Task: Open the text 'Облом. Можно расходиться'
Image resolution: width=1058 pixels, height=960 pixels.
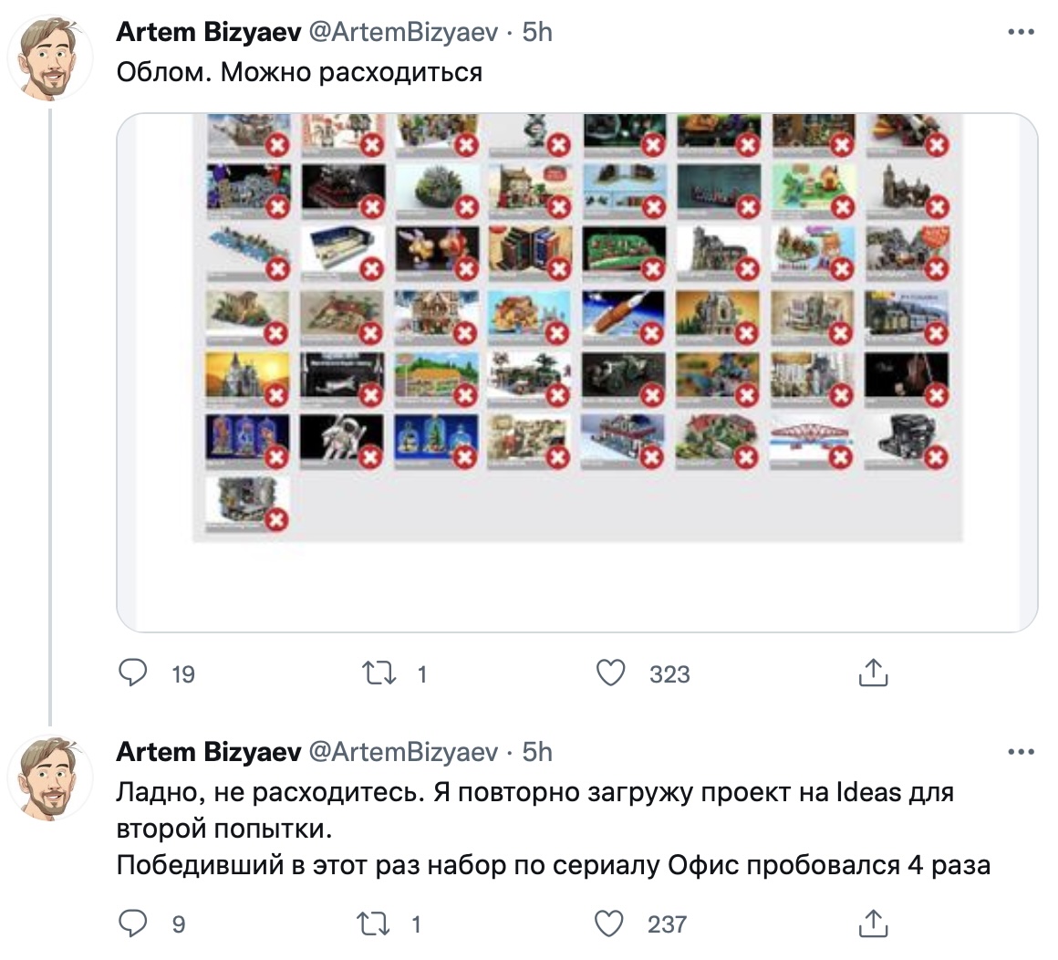Action: pos(299,71)
